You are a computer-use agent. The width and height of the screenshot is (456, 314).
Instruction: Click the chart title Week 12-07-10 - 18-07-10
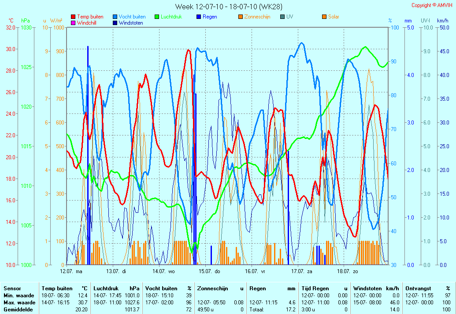pyautogui.click(x=229, y=7)
